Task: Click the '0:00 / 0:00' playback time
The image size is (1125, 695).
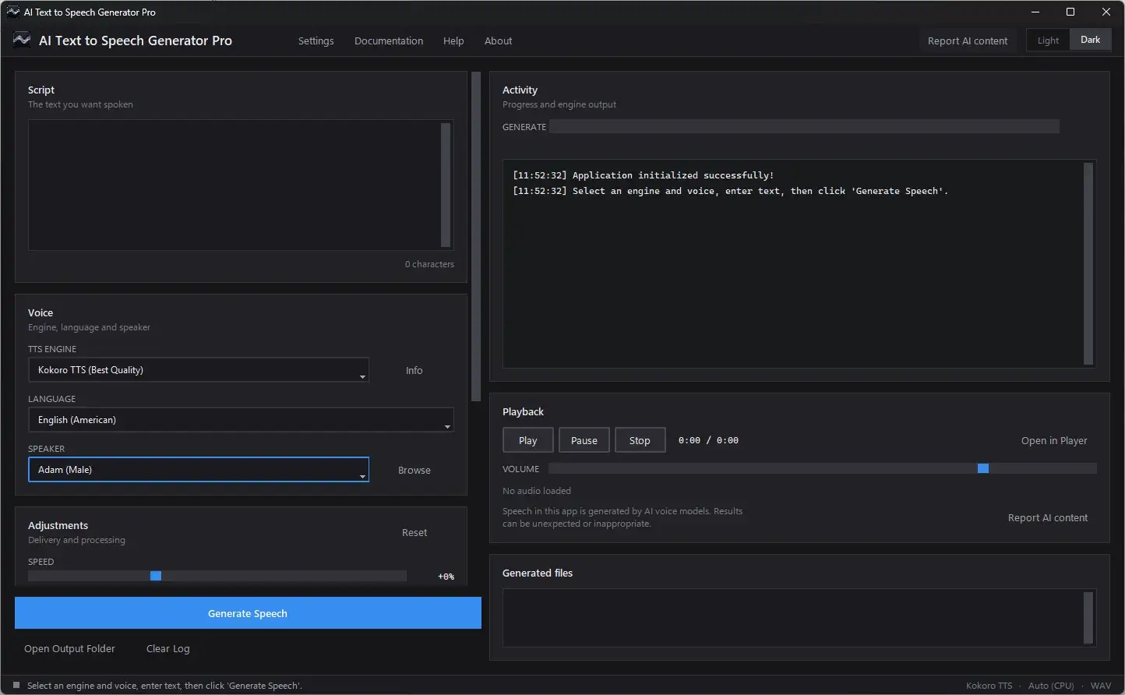Action: click(x=708, y=440)
